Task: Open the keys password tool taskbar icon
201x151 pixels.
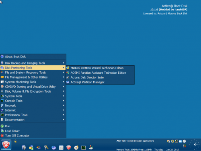Action: 46,147
